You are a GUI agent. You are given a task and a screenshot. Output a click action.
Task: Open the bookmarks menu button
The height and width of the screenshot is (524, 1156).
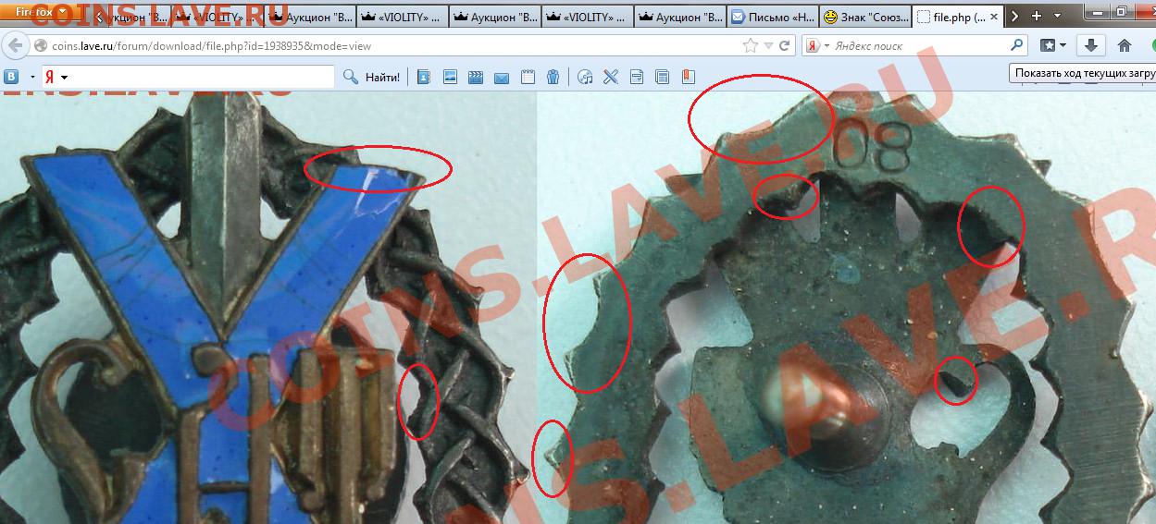1048,45
